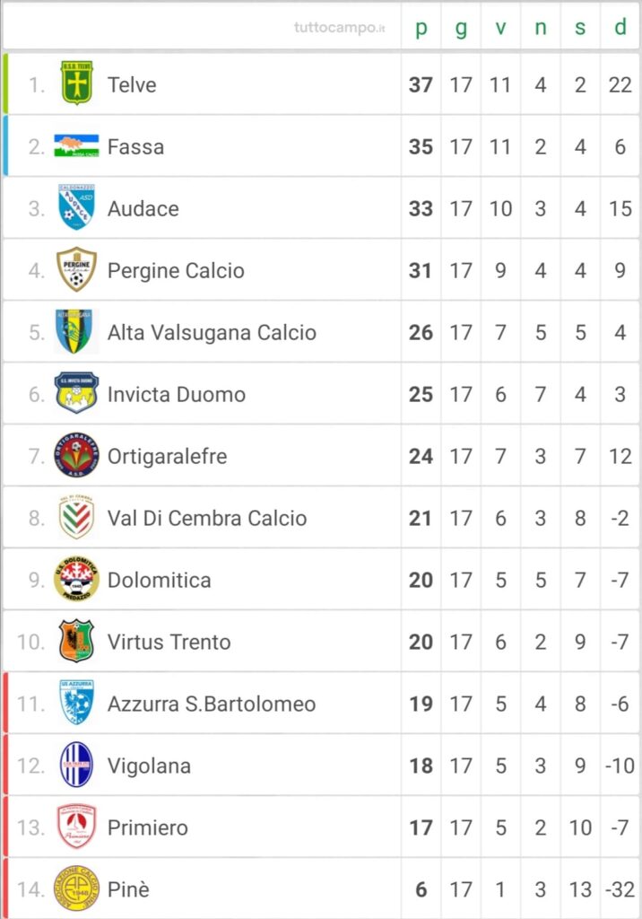Click the Pinè yellow circular crest
Viewport: 642px width, 919px height.
click(x=77, y=888)
